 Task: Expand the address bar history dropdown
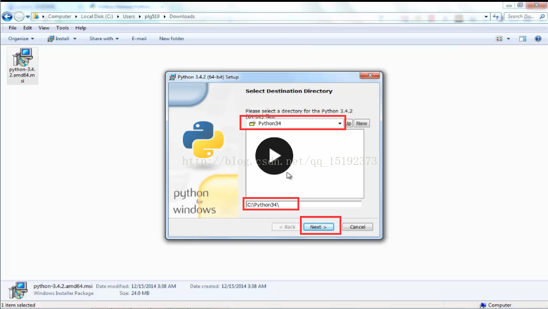486,16
